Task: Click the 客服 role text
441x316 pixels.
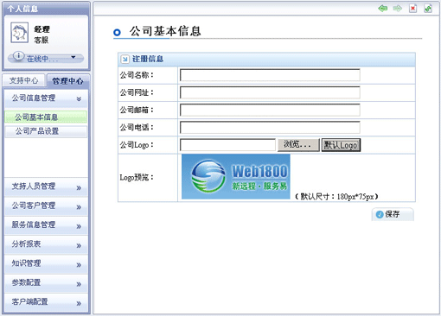Action: tap(42, 40)
